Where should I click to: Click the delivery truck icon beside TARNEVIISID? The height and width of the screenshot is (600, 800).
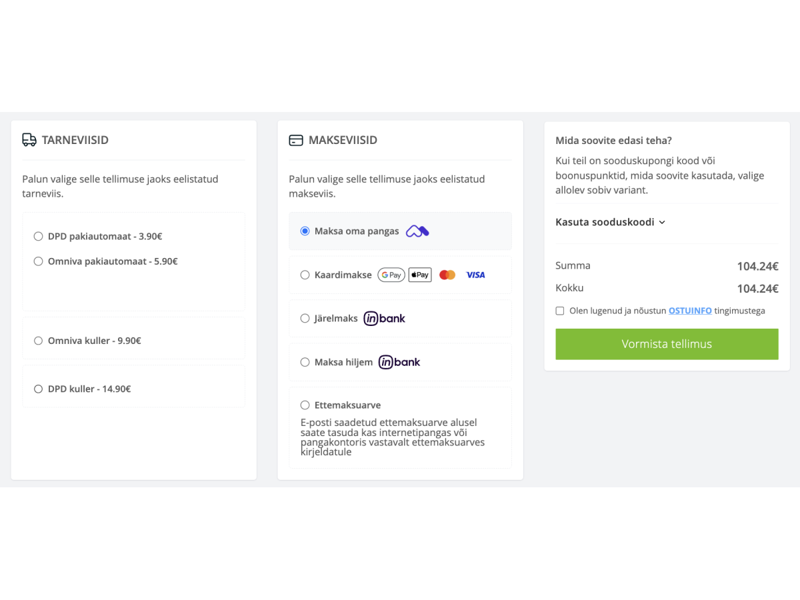(29, 140)
